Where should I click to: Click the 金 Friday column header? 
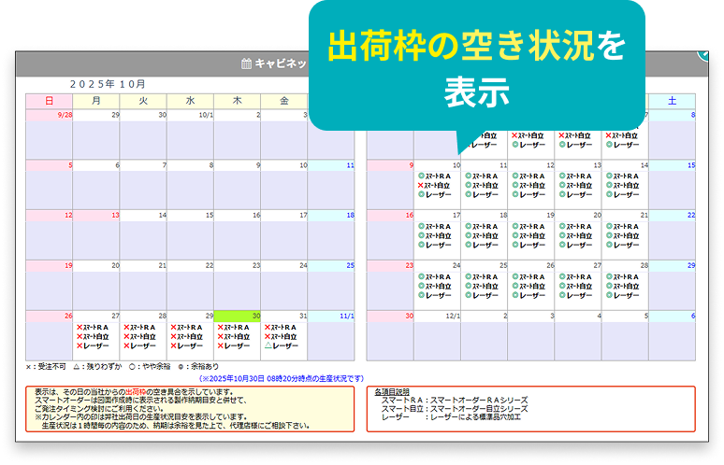coord(284,101)
